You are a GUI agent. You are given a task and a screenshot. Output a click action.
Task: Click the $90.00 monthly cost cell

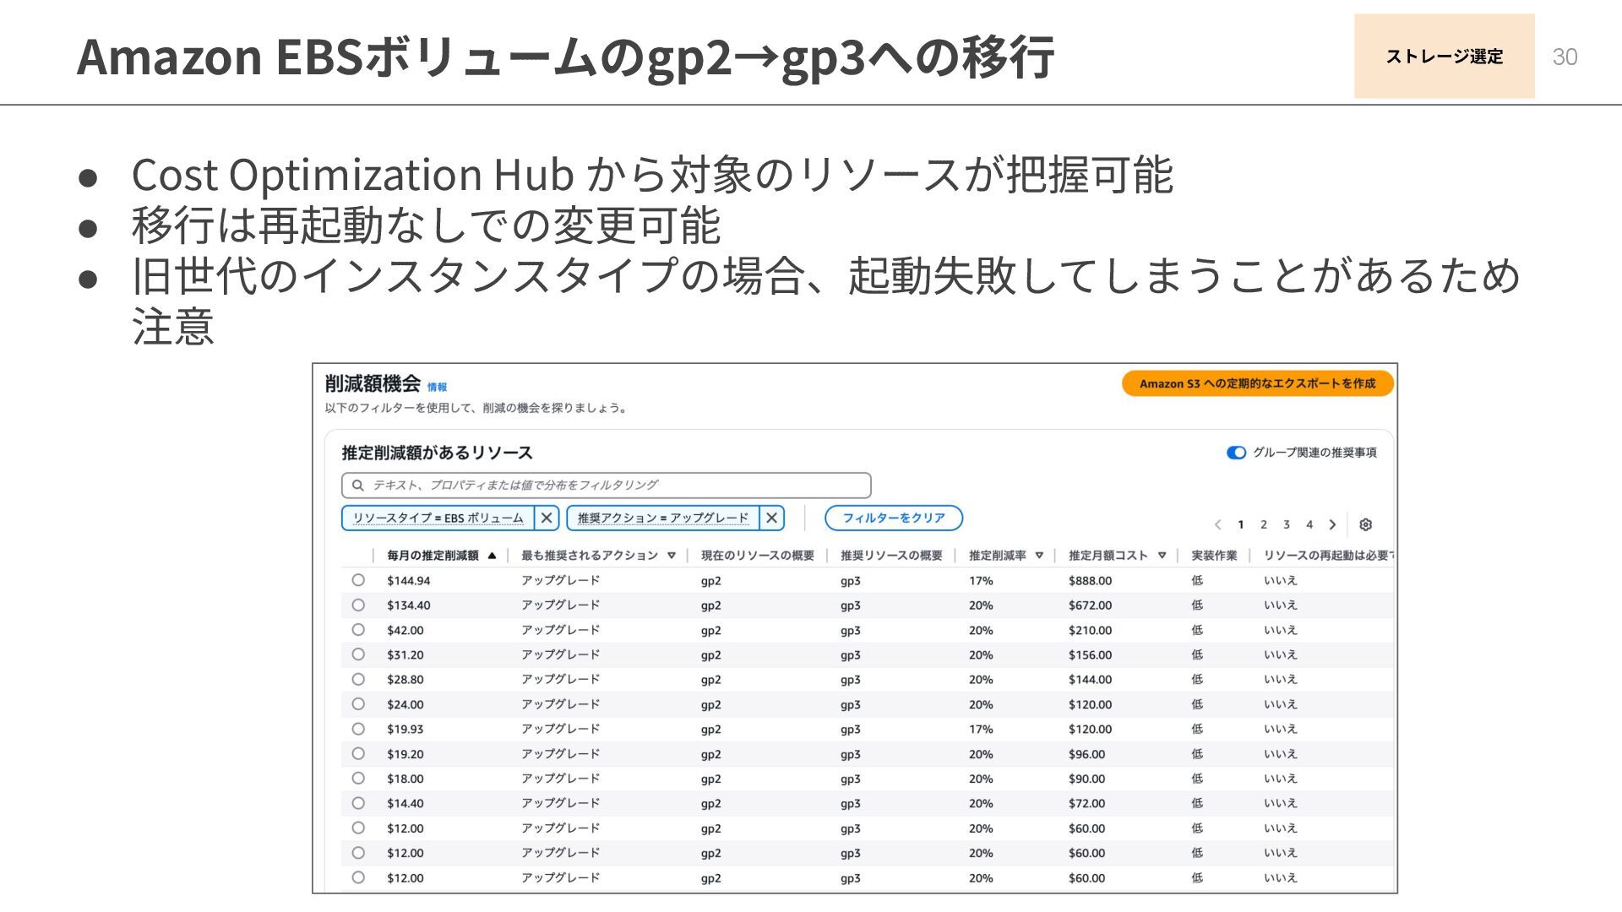tap(1086, 779)
